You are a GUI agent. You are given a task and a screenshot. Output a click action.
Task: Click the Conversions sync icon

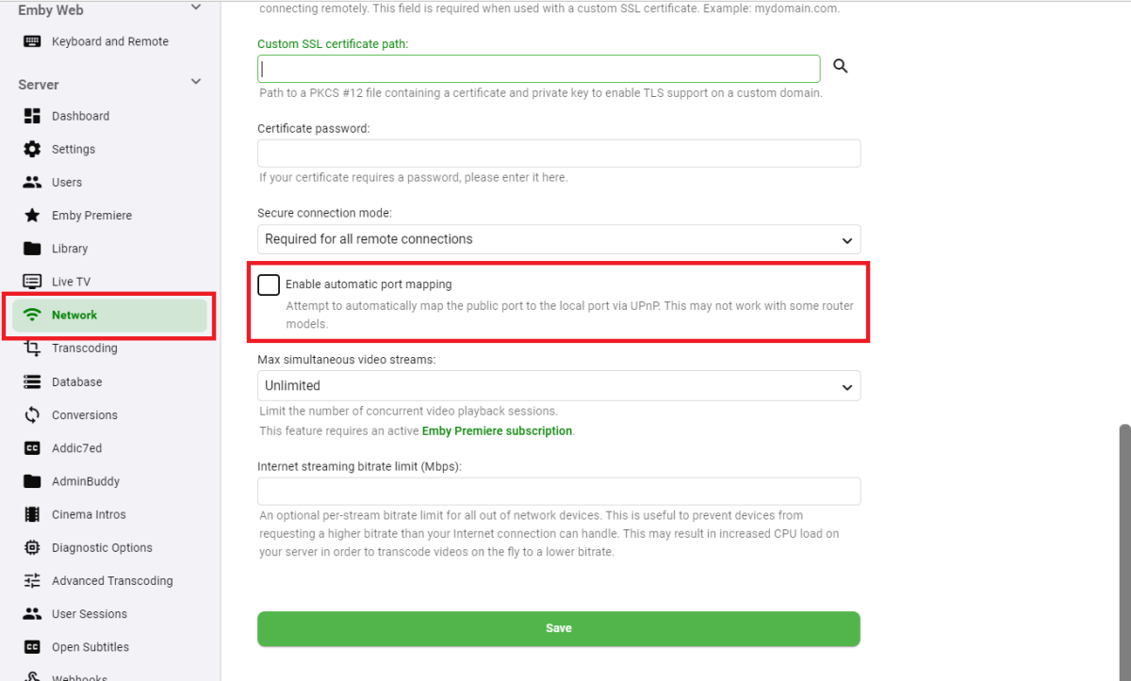(33, 415)
